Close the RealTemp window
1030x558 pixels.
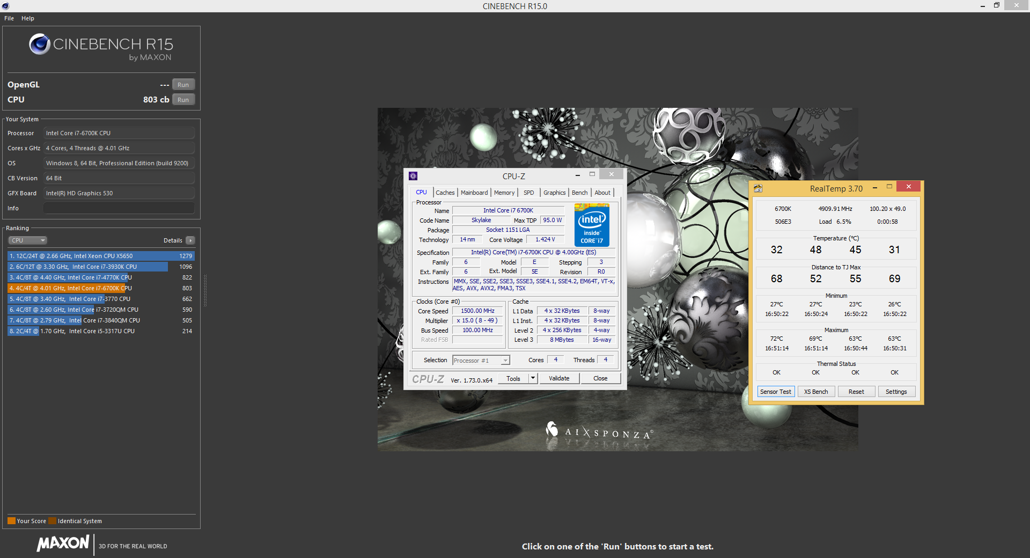(x=908, y=187)
